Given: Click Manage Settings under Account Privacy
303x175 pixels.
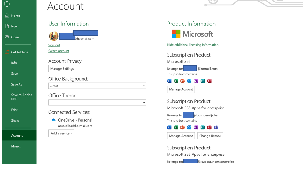Looking at the screenshot, I should [62, 68].
